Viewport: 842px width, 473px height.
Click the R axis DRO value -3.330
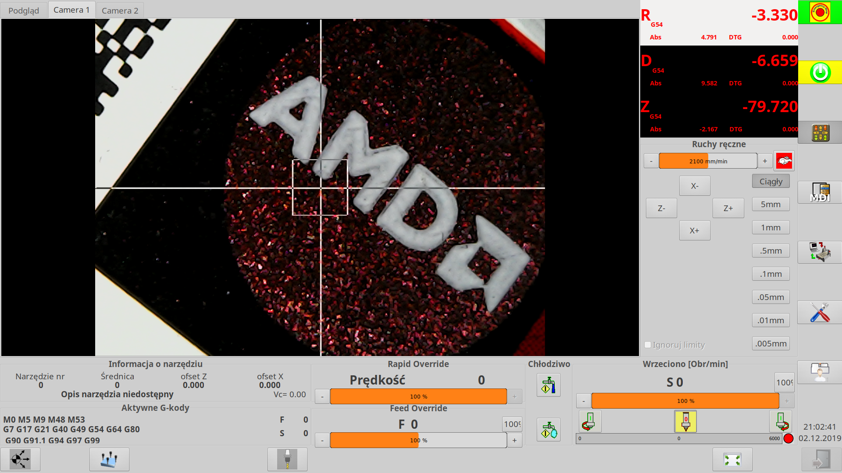pos(774,15)
